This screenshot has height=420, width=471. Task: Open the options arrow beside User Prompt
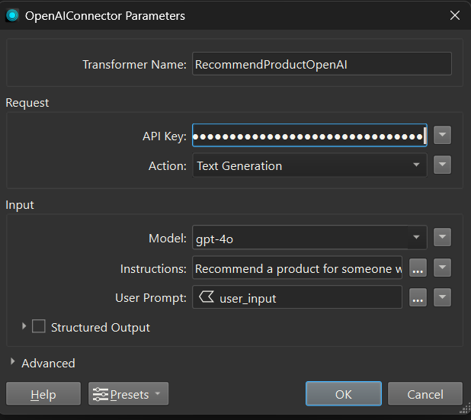(x=442, y=297)
